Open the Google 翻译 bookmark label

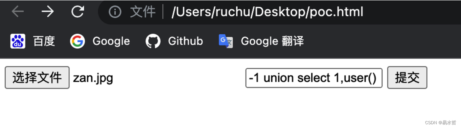(272, 41)
